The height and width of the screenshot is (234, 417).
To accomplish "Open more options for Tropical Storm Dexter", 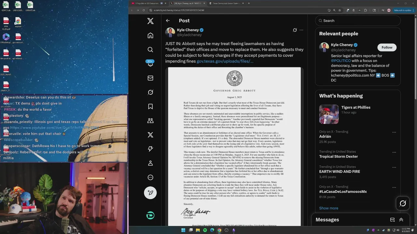I will click(394, 152).
